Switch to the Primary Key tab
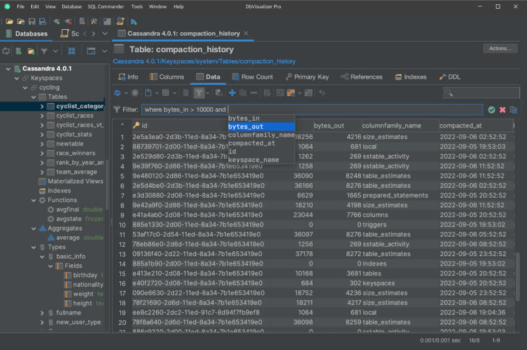The width and height of the screenshot is (527, 350). click(307, 77)
